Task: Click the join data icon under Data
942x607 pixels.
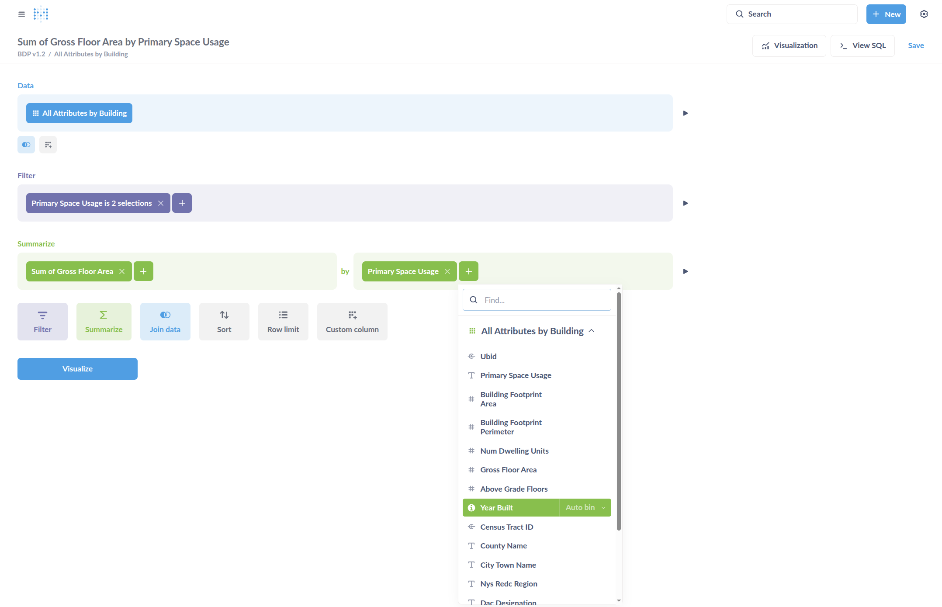Action: (x=26, y=145)
